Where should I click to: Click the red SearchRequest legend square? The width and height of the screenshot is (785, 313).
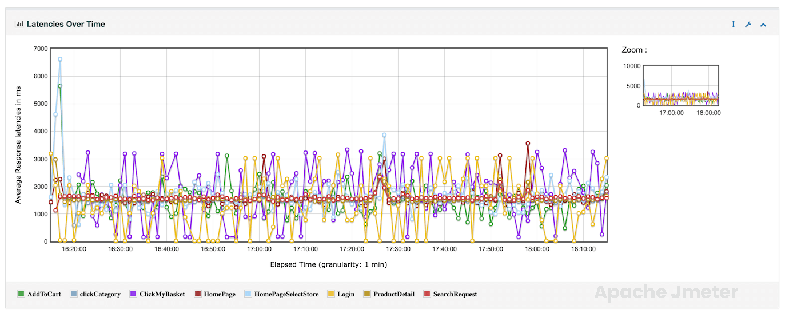tap(426, 294)
